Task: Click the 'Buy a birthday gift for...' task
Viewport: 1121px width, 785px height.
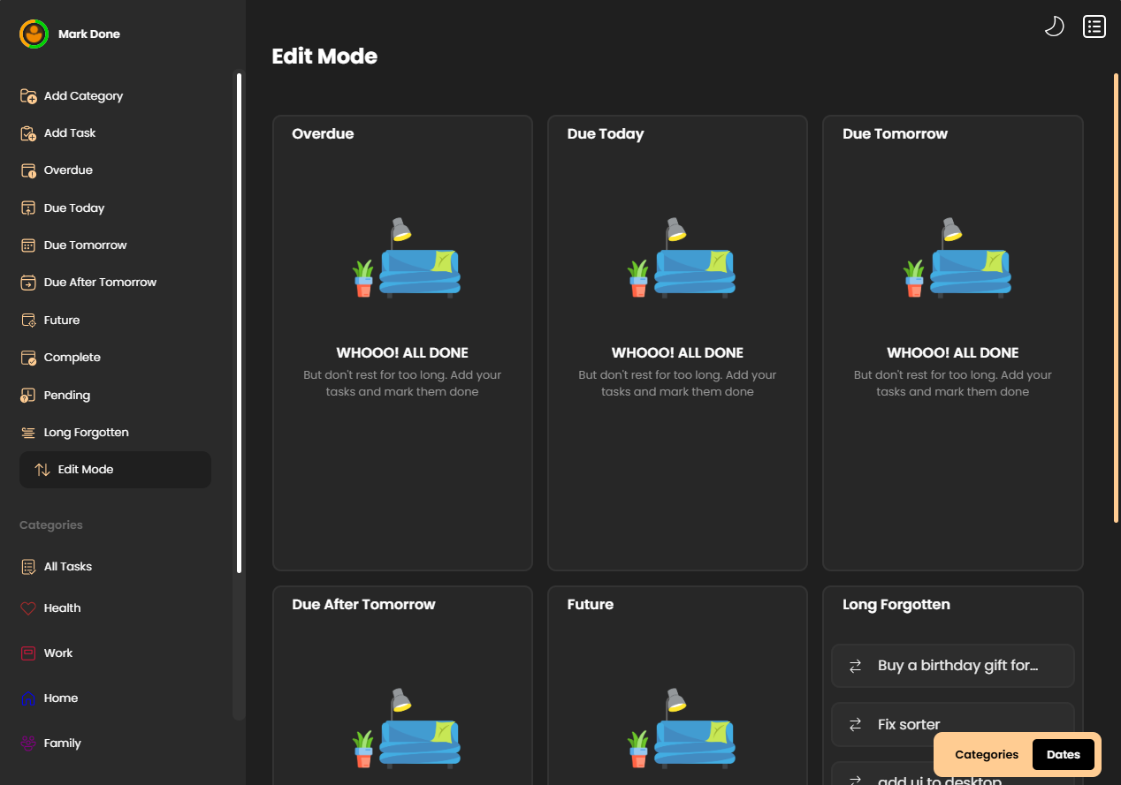Action: [953, 666]
